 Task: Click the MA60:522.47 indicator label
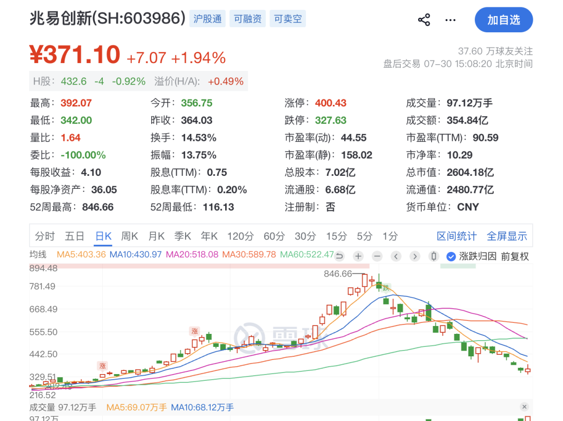[x=307, y=255]
